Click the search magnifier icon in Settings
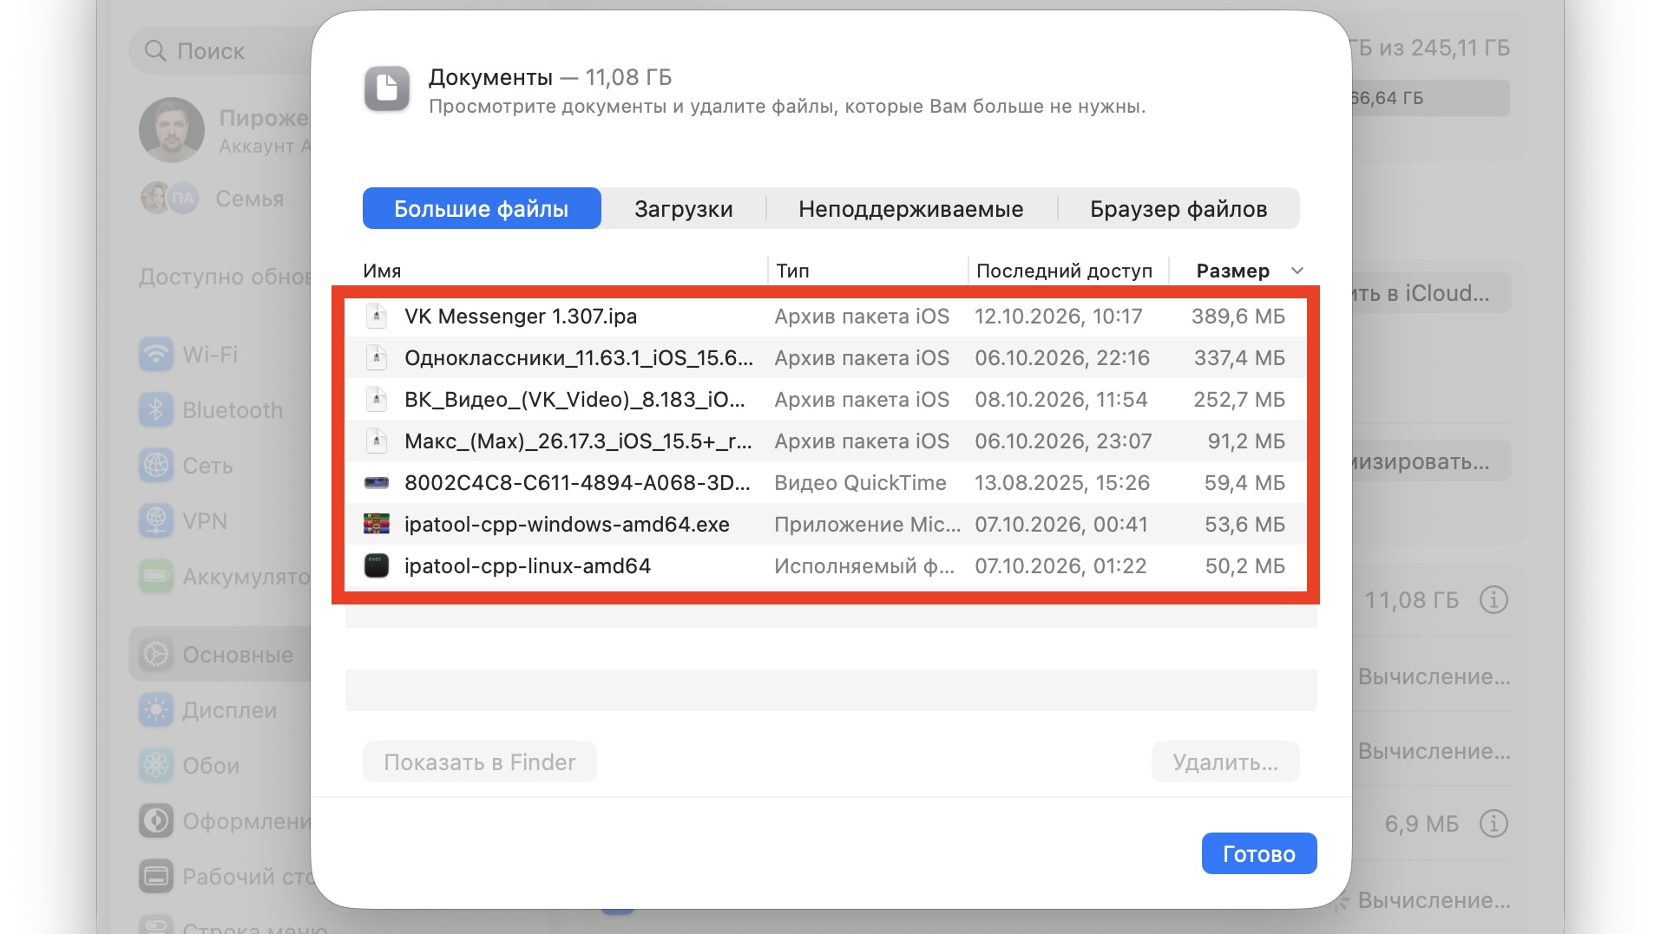This screenshot has height=934, width=1661. point(155,51)
